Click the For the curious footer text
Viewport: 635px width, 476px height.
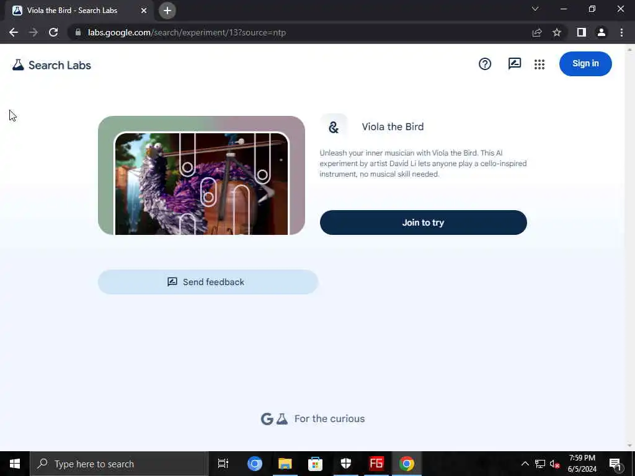[x=329, y=419]
